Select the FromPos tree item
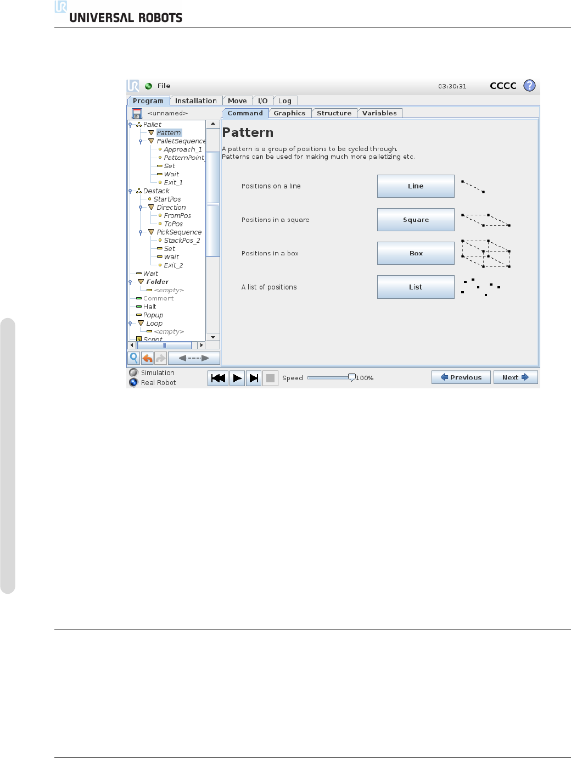 (x=177, y=216)
